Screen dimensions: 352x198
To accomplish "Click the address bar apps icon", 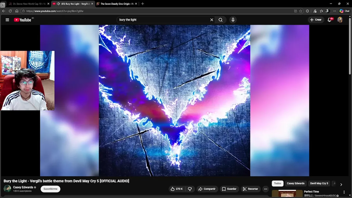I will coord(295,11).
